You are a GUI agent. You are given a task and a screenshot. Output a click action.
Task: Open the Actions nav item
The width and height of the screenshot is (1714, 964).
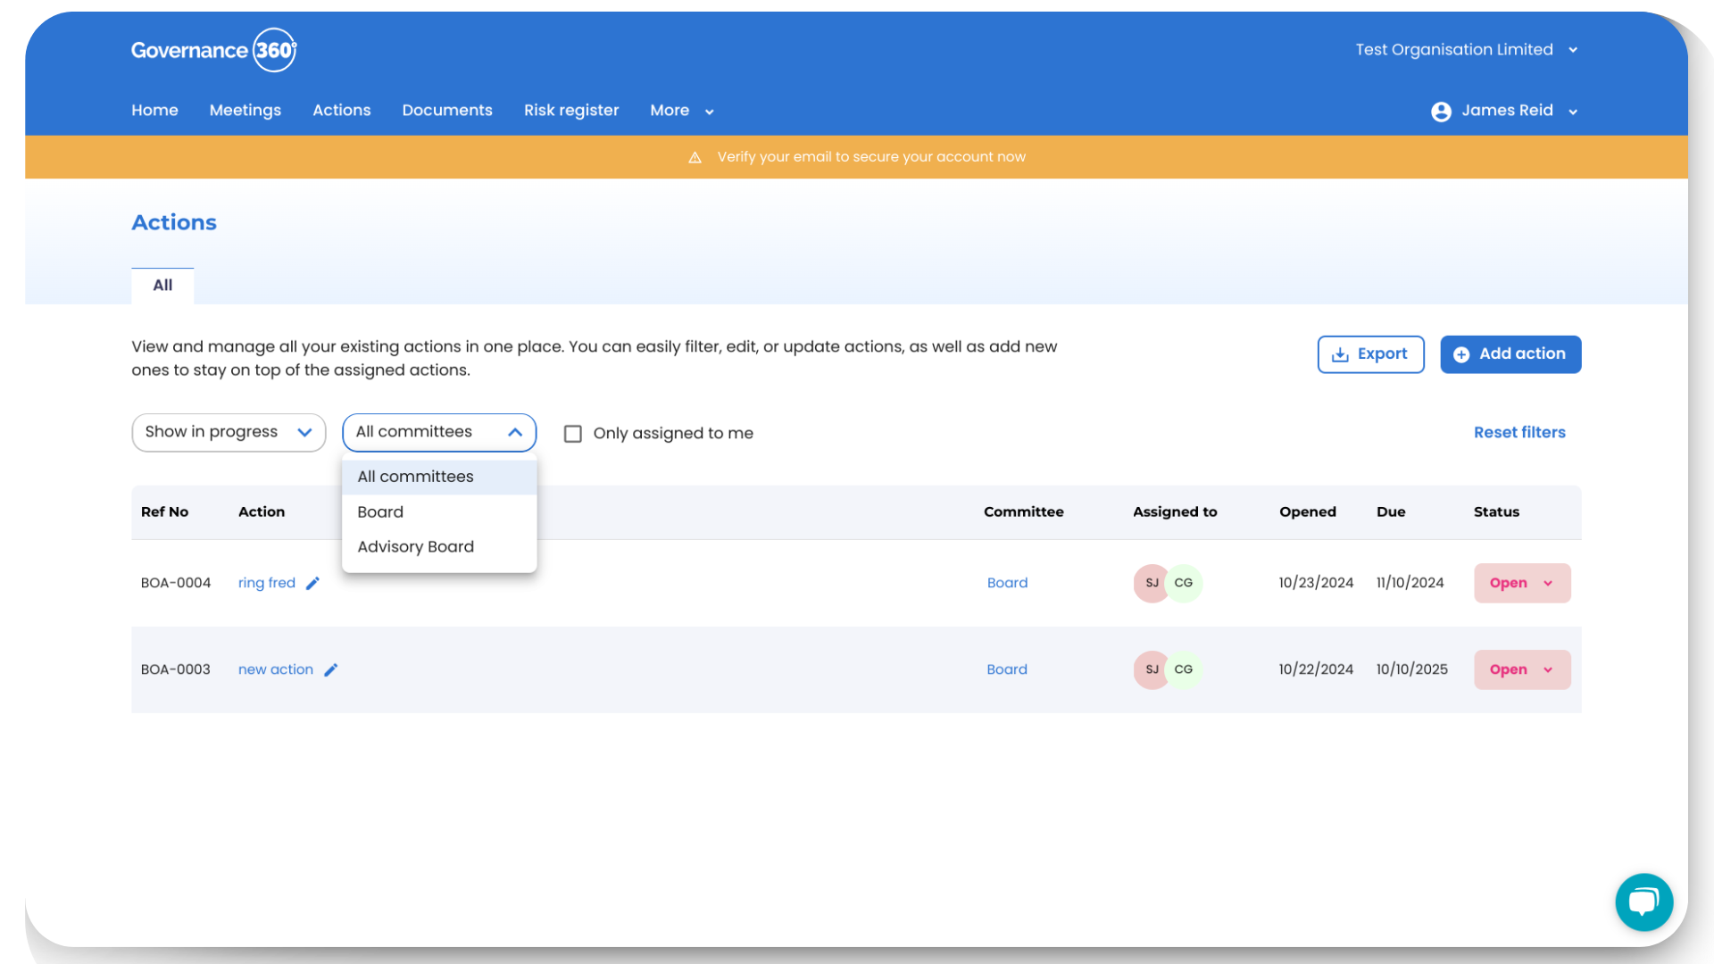(x=341, y=111)
